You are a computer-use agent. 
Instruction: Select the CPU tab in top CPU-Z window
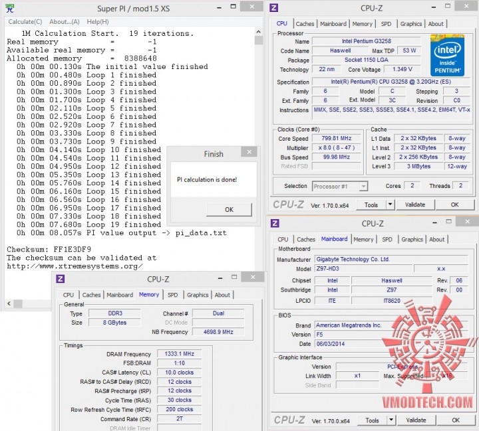[x=281, y=23]
